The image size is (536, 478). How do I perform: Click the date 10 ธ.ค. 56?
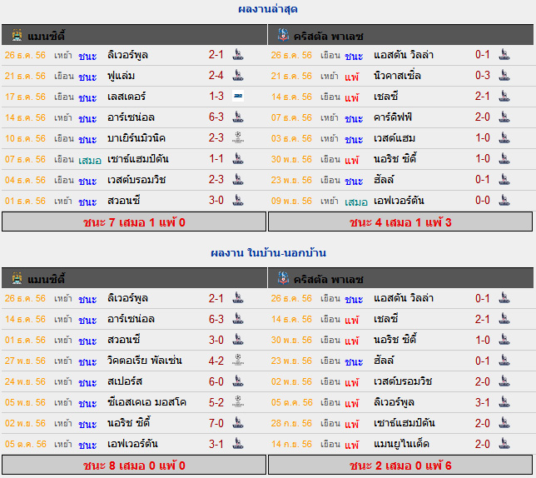click(25, 138)
